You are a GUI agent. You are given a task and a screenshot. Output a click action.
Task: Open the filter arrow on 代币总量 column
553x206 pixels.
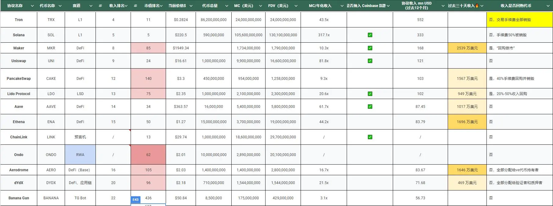coord(227,6)
